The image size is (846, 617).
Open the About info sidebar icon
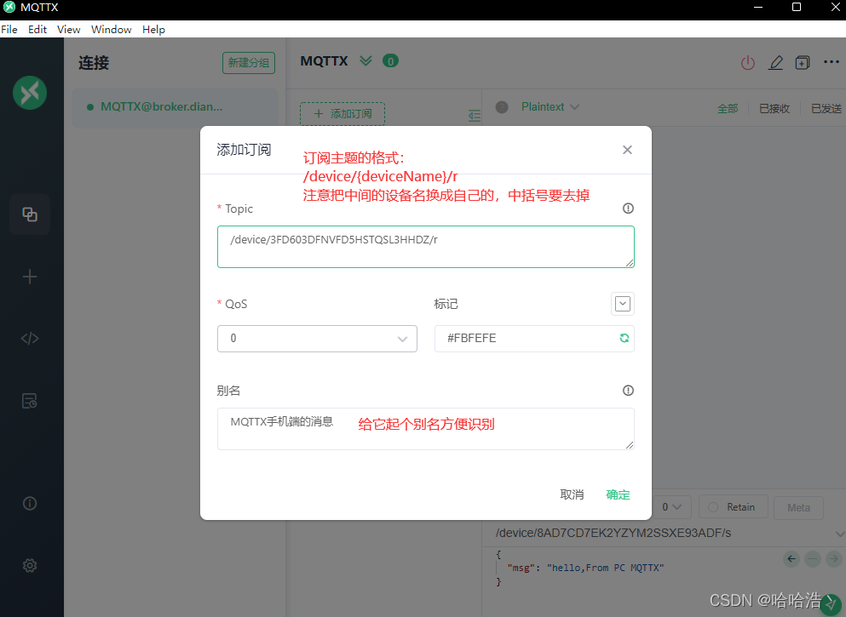(x=30, y=503)
